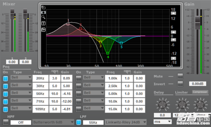Image resolution: width=211 pixels, height=127 pixels.
Task: Click the magnifier zoom icon on the graph
Action: (43, 17)
